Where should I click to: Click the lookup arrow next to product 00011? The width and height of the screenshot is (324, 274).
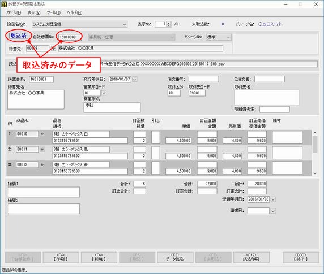point(42,149)
